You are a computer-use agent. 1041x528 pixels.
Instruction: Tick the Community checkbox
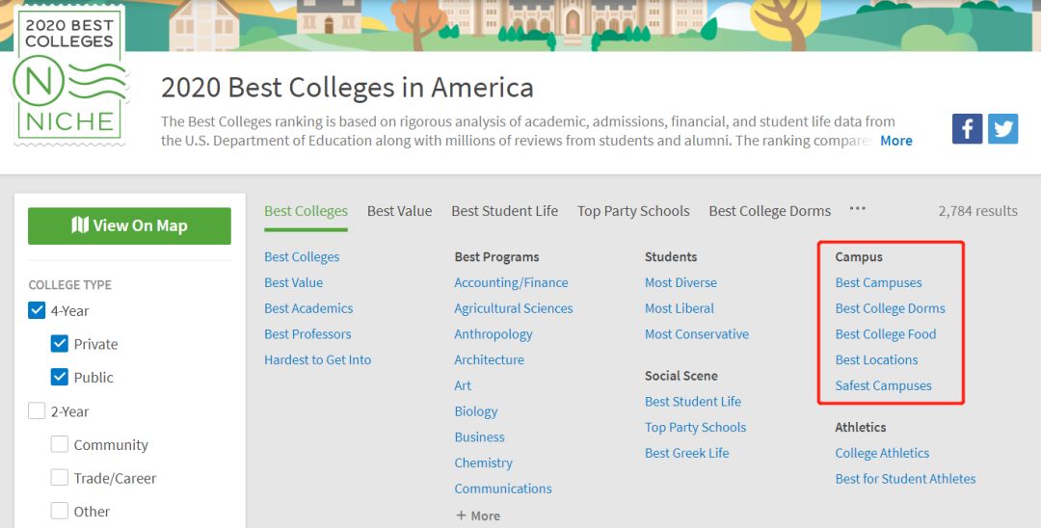[x=60, y=444]
